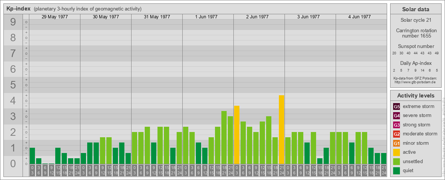445x180 pixels.
Task: Click the 1 Jun 18-21h light green bar
Action: click(x=224, y=138)
